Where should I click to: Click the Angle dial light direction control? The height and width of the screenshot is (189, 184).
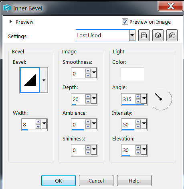pyautogui.click(x=161, y=99)
